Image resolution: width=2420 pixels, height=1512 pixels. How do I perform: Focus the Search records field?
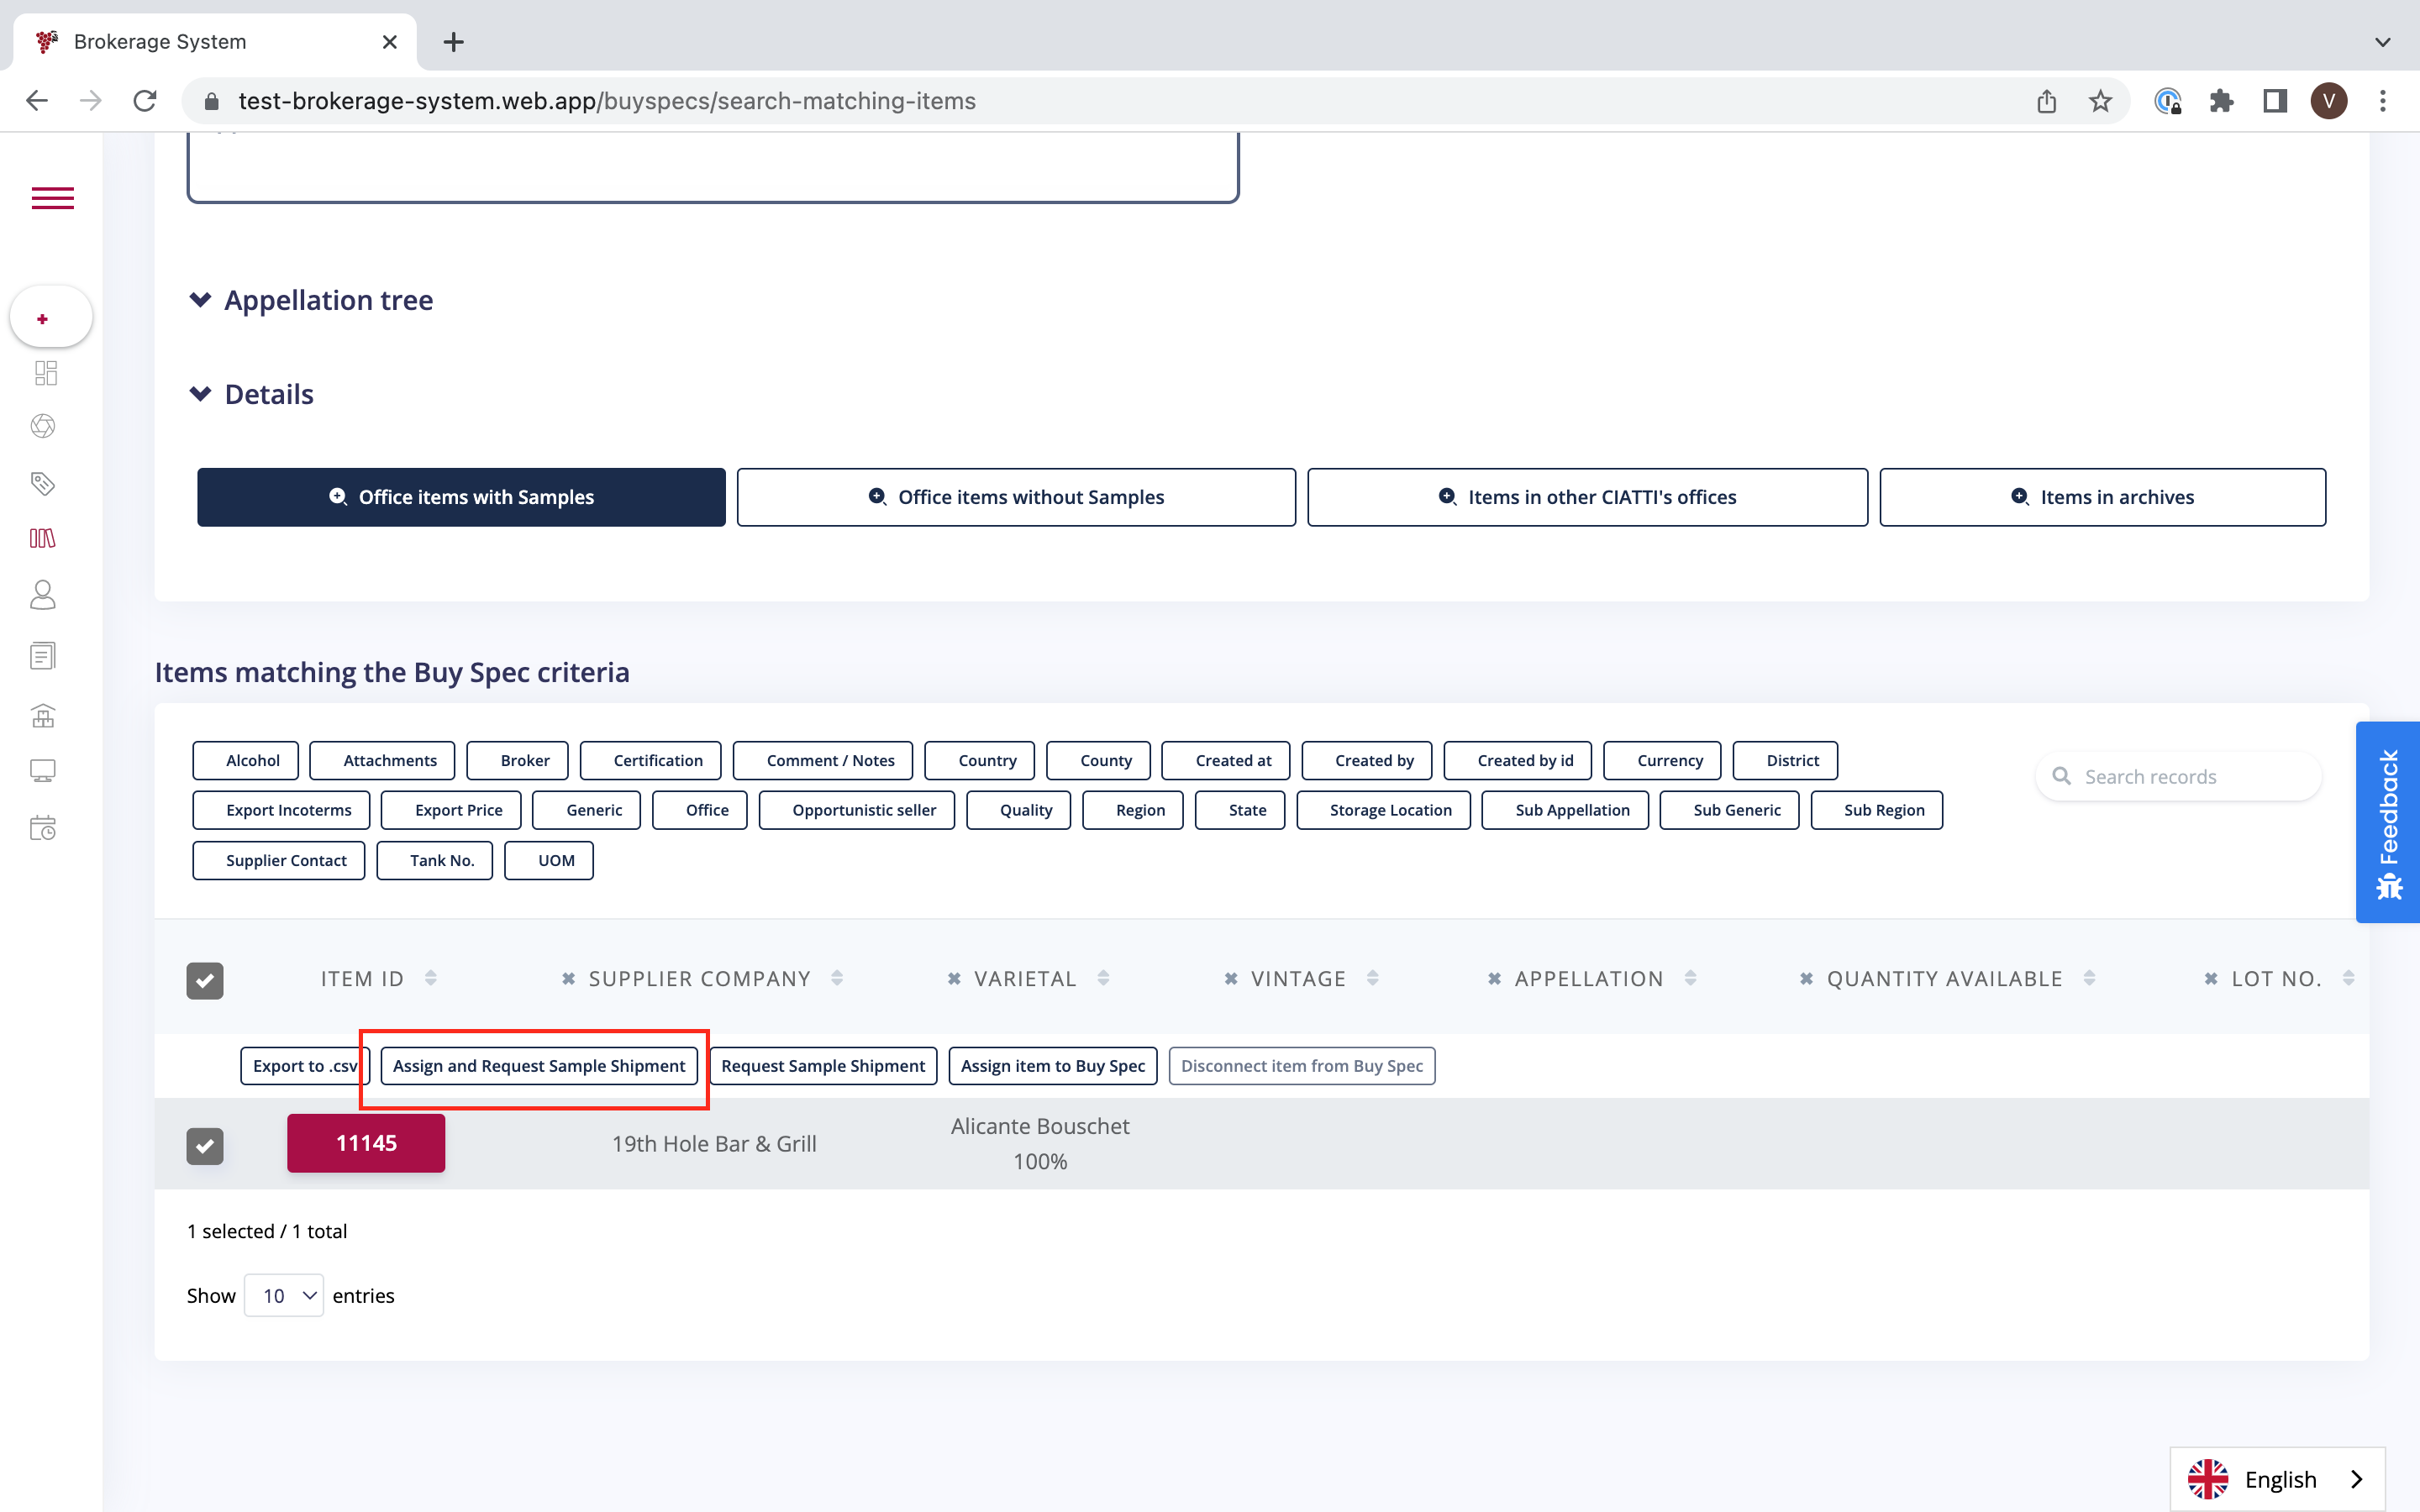pos(2190,777)
